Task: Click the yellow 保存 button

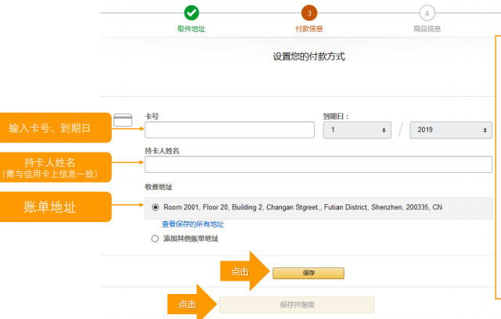Action: pyautogui.click(x=308, y=273)
